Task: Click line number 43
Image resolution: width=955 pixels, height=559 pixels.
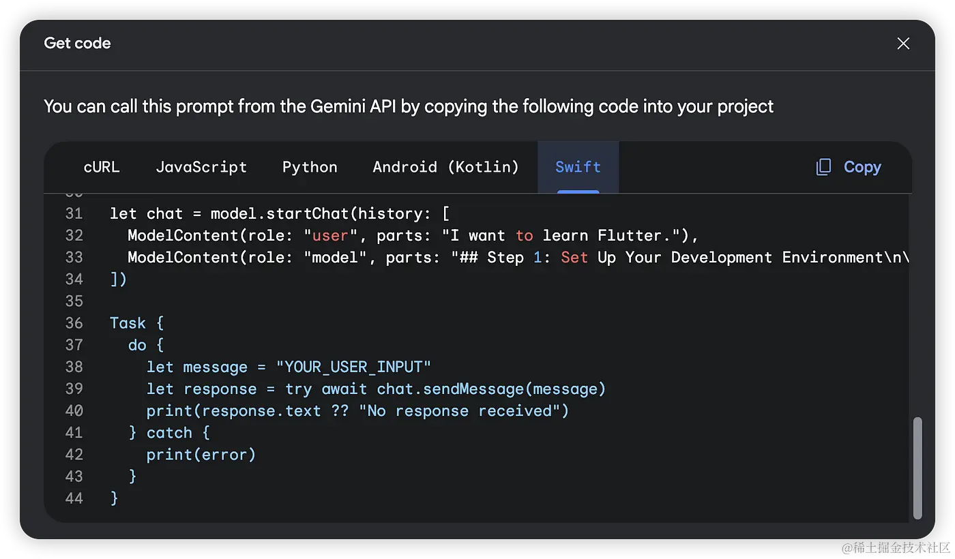Action: click(74, 476)
